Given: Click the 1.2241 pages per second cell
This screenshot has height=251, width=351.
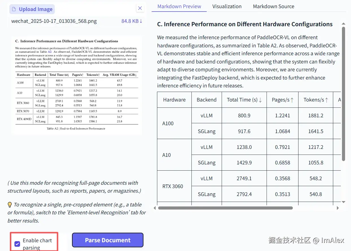Looking at the screenshot, I should click(283, 116).
